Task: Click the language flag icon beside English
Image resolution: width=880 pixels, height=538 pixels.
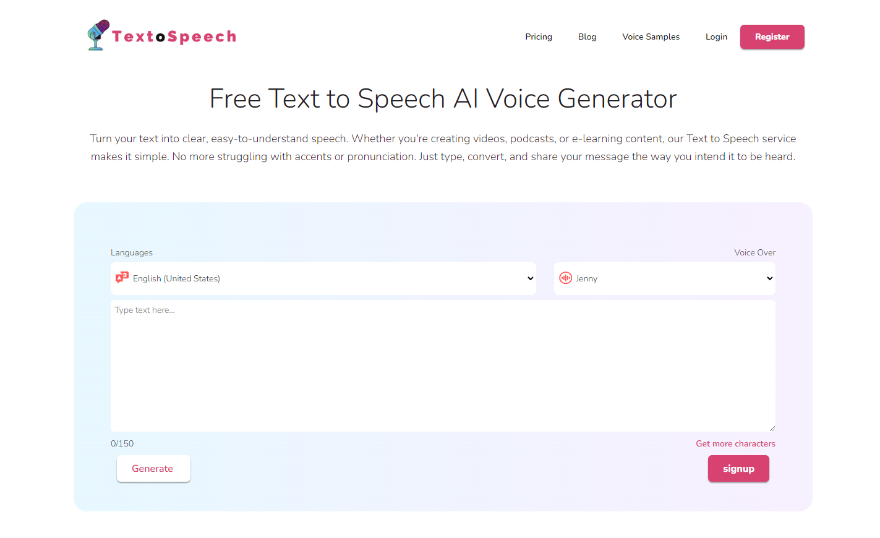Action: pyautogui.click(x=122, y=278)
